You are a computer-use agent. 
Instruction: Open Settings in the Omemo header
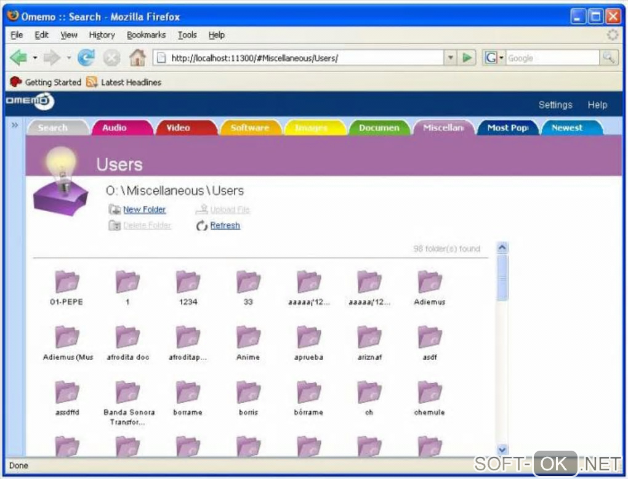point(555,105)
